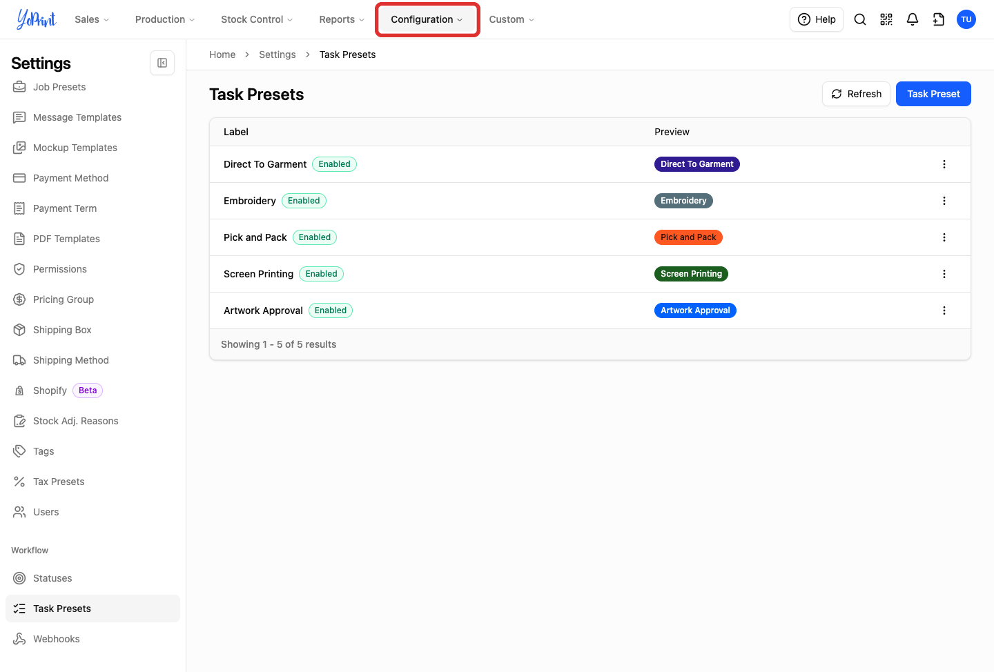Go to Settings breadcrumb link

277,55
